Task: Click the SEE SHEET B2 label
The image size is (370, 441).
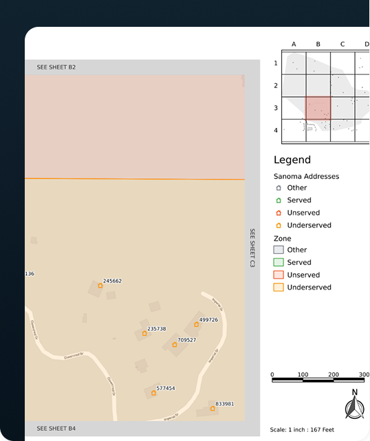Action: click(x=56, y=67)
